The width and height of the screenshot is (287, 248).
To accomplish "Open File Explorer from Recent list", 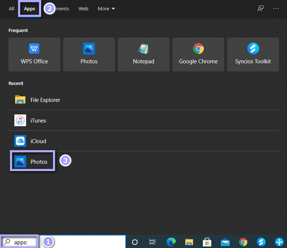I will click(x=143, y=100).
